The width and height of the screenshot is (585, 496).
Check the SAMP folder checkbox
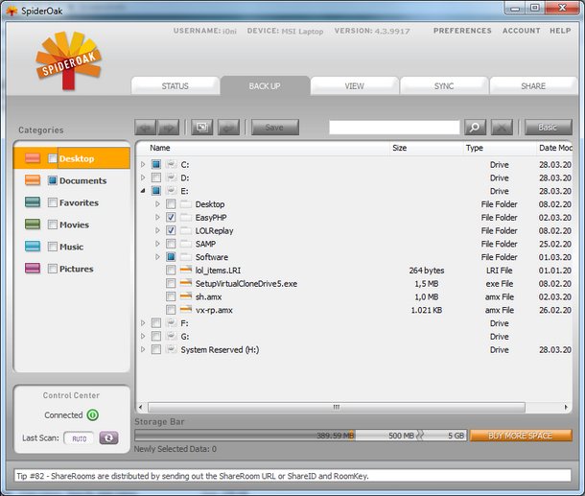click(x=171, y=244)
